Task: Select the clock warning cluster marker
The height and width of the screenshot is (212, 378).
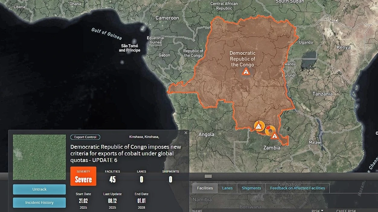Action: [x=259, y=126]
